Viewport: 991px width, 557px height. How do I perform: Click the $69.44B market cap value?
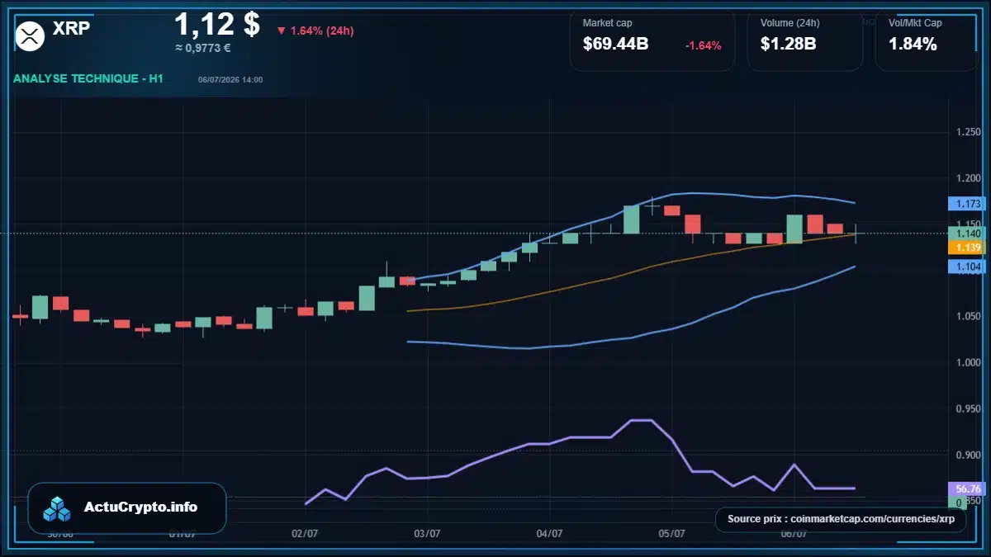point(615,45)
